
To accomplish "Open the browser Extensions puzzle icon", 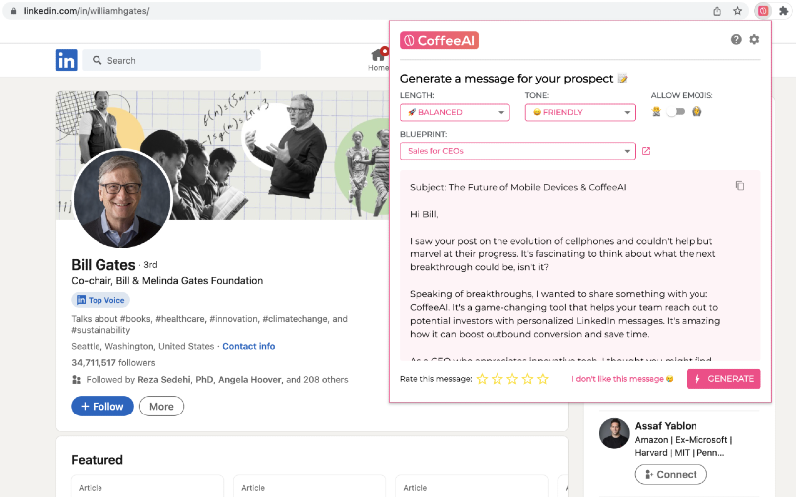I will coord(783,11).
